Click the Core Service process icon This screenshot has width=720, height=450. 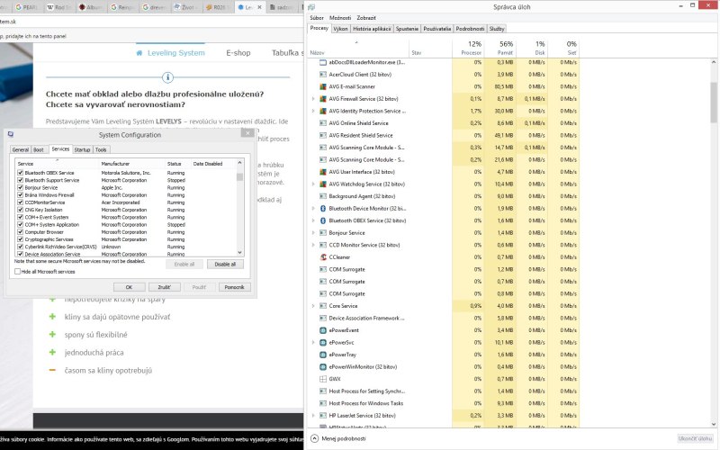tap(323, 306)
